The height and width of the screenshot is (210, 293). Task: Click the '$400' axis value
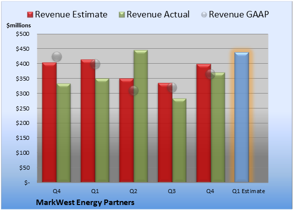[22, 64]
